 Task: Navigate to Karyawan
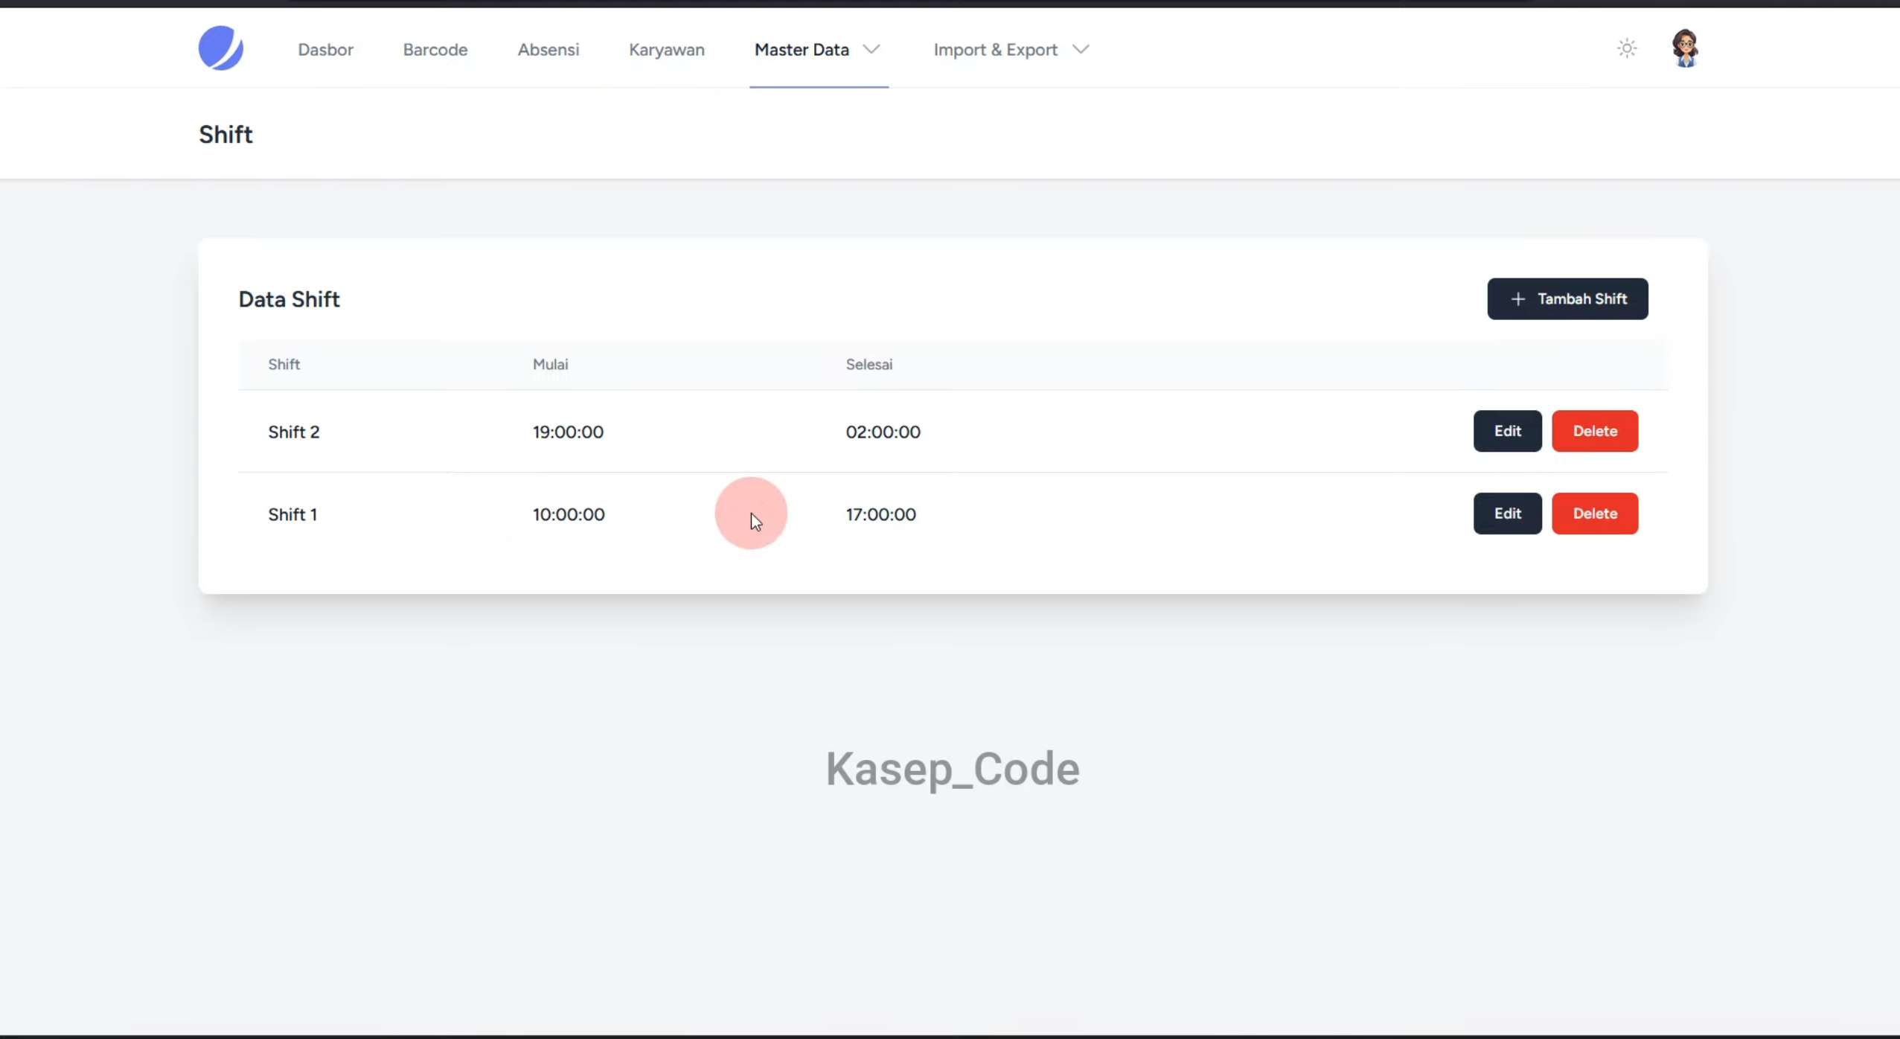[x=667, y=50]
